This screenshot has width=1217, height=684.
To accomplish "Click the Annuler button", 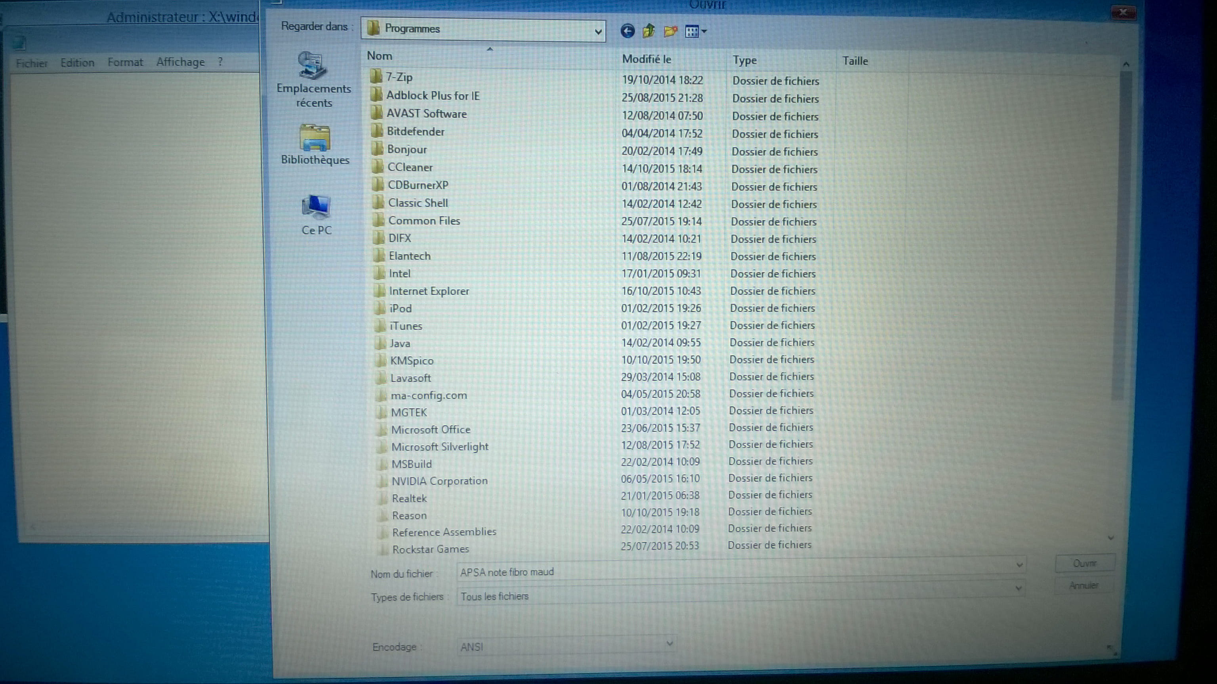I will (1083, 585).
